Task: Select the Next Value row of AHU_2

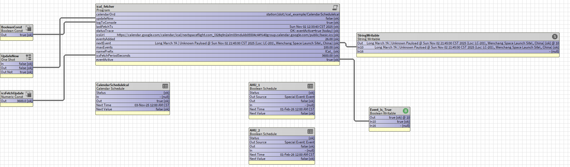Action: click(x=282, y=159)
